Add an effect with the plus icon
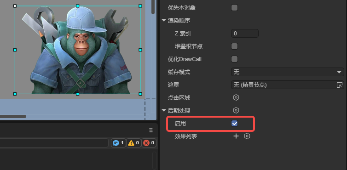The width and height of the screenshot is (347, 170). coord(236,136)
